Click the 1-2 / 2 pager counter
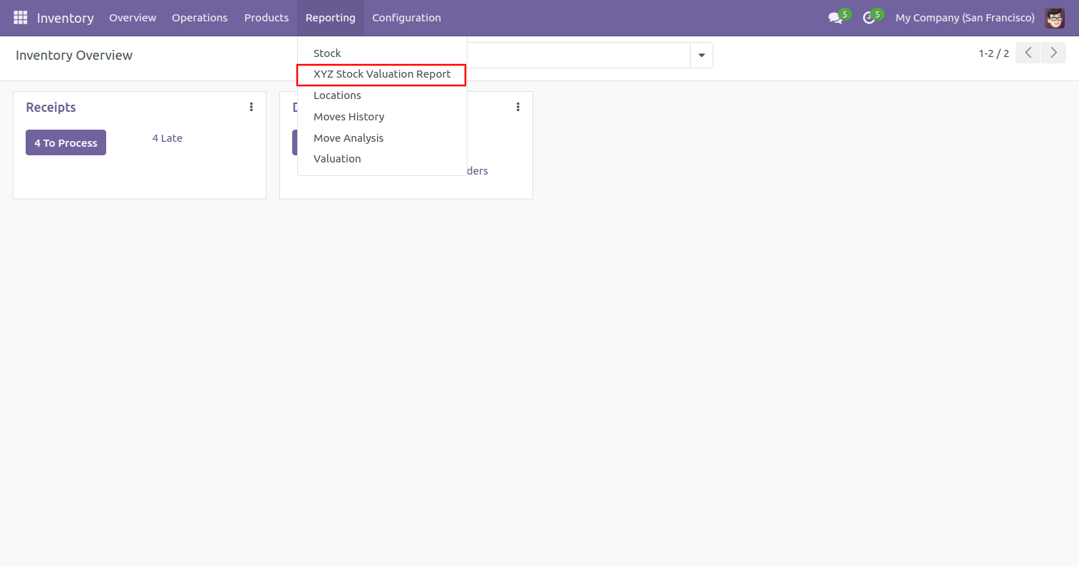This screenshot has width=1079, height=567. pos(993,53)
